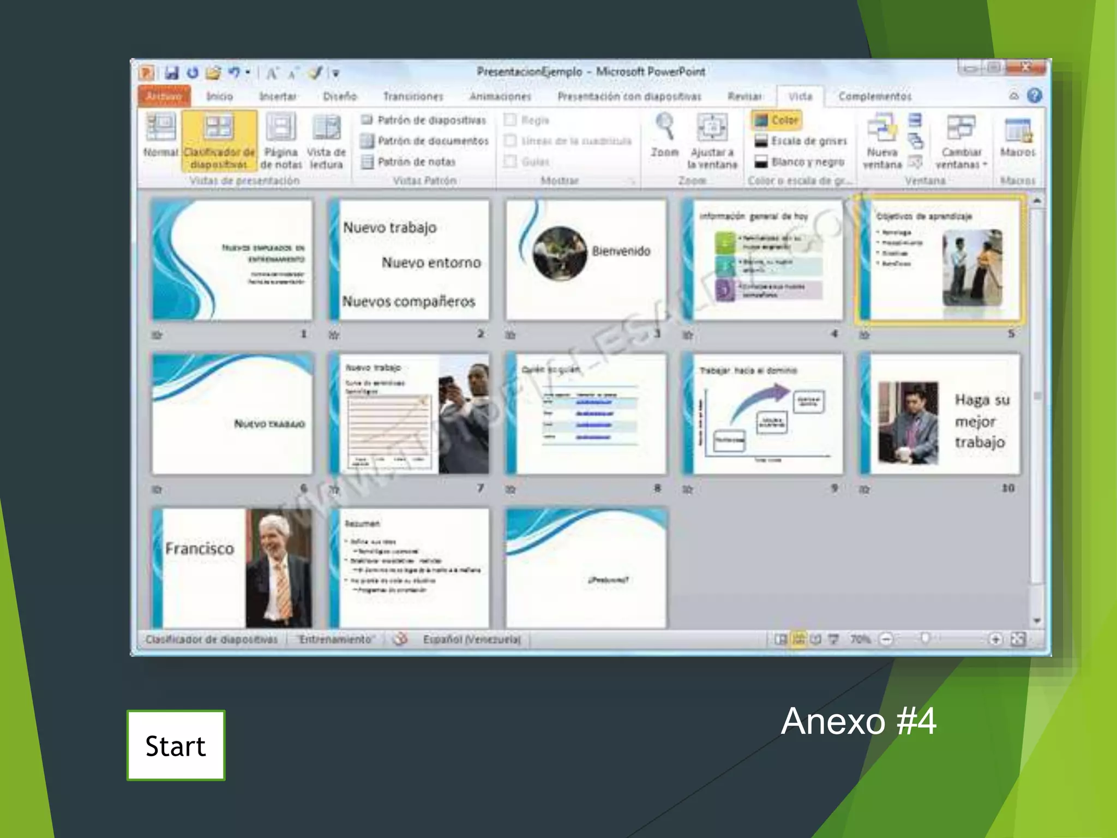This screenshot has height=838, width=1117.
Task: Expand the Mostrar group dialog launcher
Action: (x=633, y=181)
